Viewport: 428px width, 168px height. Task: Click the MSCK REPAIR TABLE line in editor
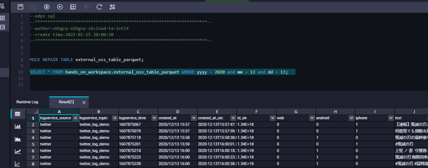87,60
